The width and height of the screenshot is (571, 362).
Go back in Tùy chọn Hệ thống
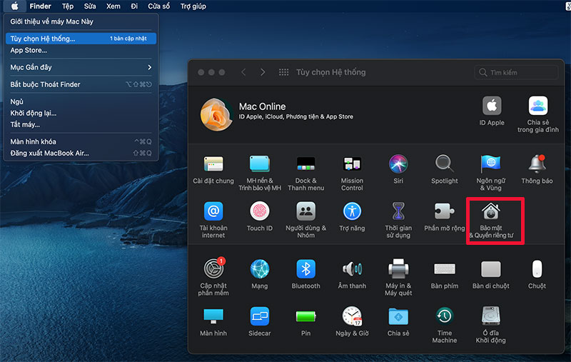point(243,72)
